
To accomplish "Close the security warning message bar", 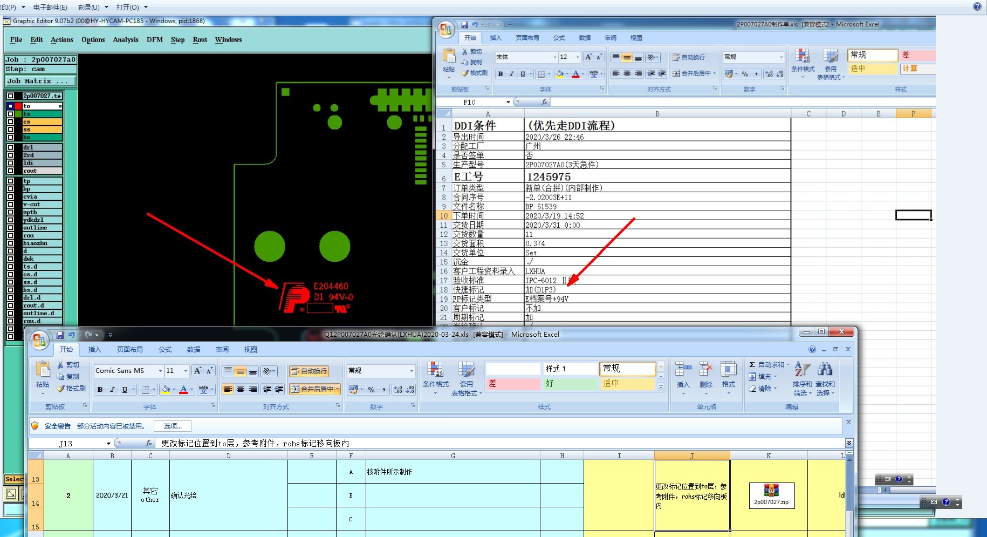I will (x=848, y=422).
